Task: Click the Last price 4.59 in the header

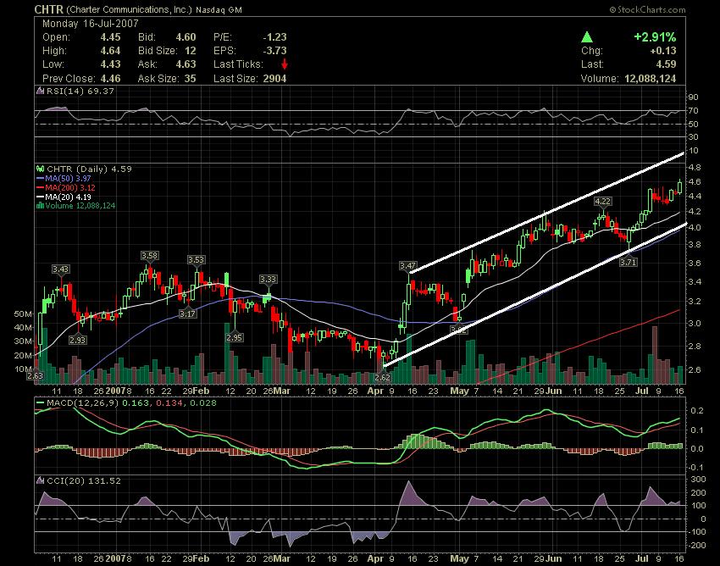Action: pos(666,64)
